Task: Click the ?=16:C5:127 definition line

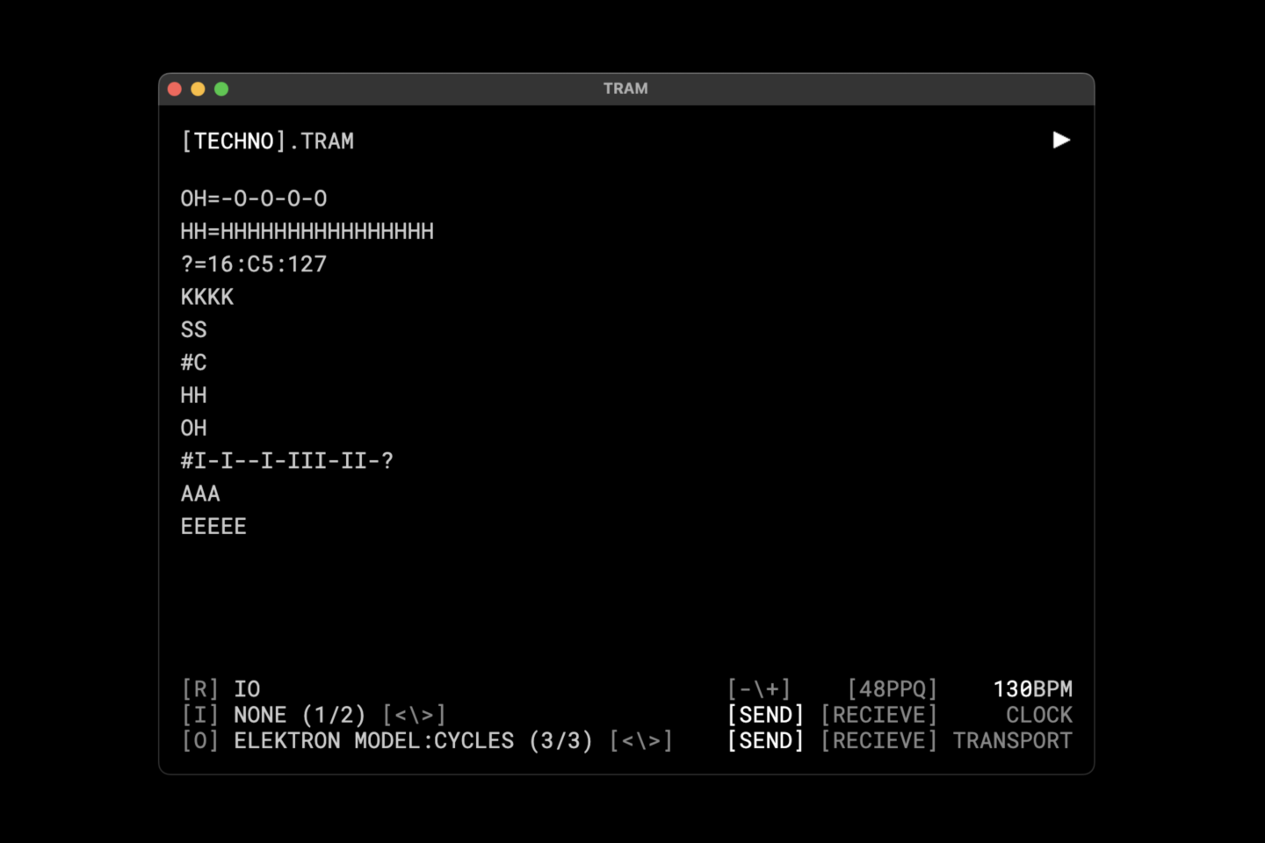Action: (x=254, y=264)
